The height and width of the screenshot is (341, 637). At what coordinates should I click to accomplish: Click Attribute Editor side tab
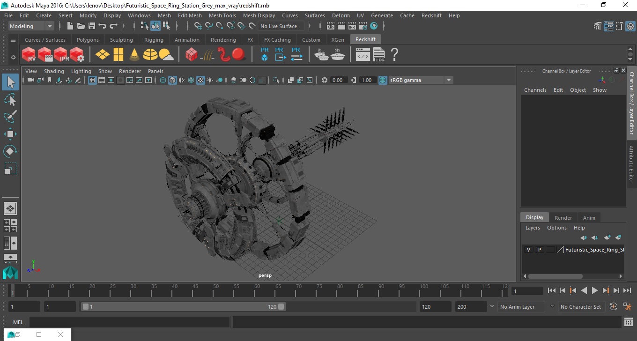pyautogui.click(x=631, y=164)
